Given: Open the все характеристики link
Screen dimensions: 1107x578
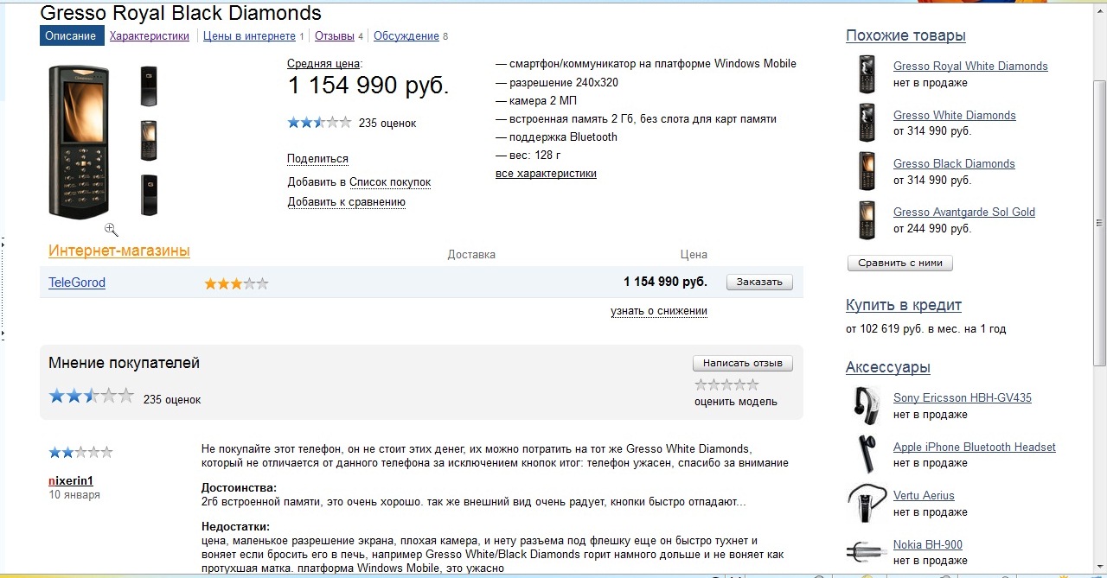Looking at the screenshot, I should click(x=546, y=174).
